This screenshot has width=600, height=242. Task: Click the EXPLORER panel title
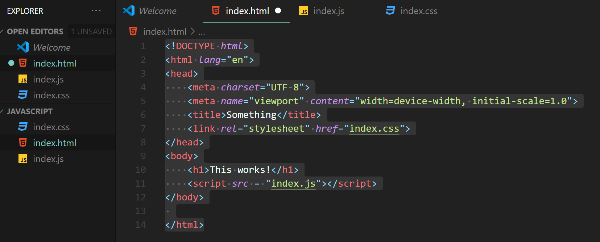coord(25,11)
